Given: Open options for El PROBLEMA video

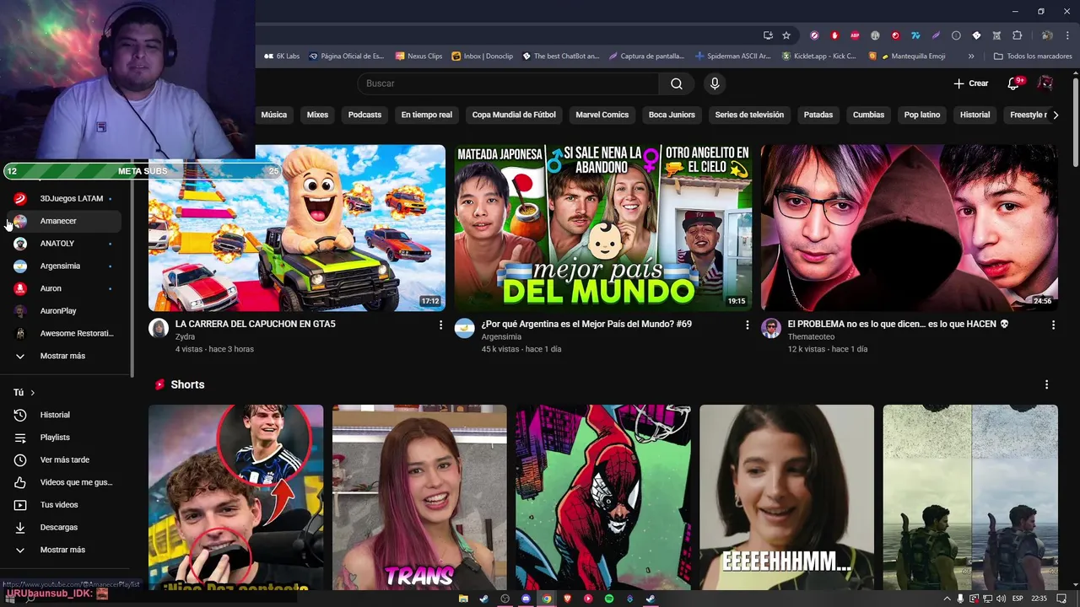Looking at the screenshot, I should (1053, 325).
